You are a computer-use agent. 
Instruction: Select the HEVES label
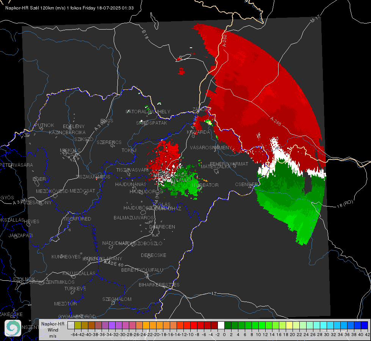pyautogui.click(x=31, y=222)
